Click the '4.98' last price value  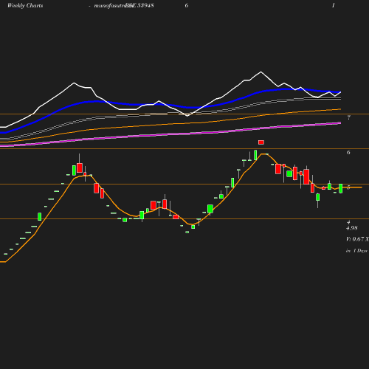[352, 228]
